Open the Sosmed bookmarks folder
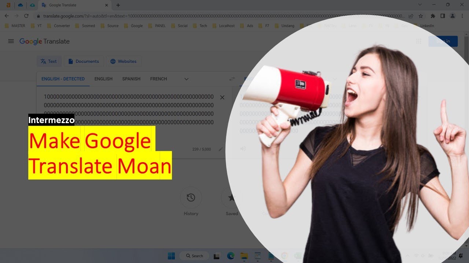 click(85, 26)
